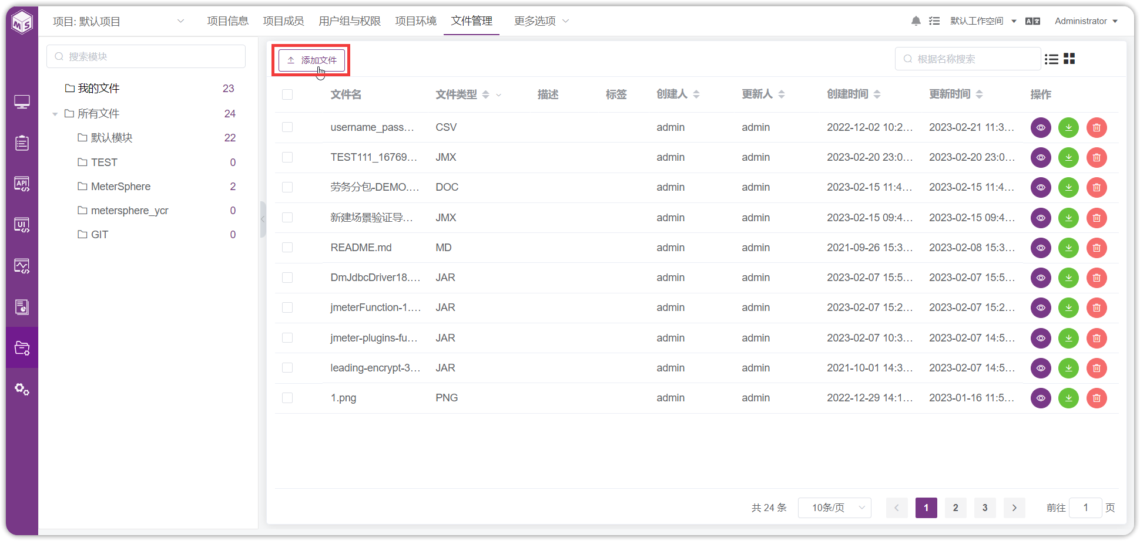Open the API testing sidebar icon
Image resolution: width=1140 pixels, height=541 pixels.
point(22,184)
